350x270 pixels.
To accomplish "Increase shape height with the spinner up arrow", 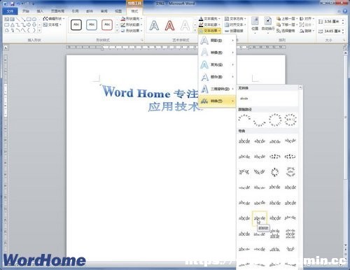I will [343, 20].
